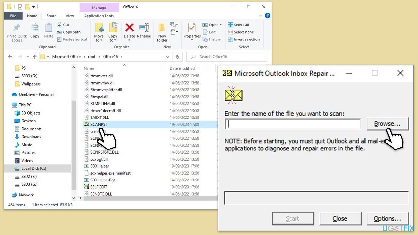The height and width of the screenshot is (235, 418).
Task: Choose Paste shortcut in ribbon
Action: (x=72, y=39)
